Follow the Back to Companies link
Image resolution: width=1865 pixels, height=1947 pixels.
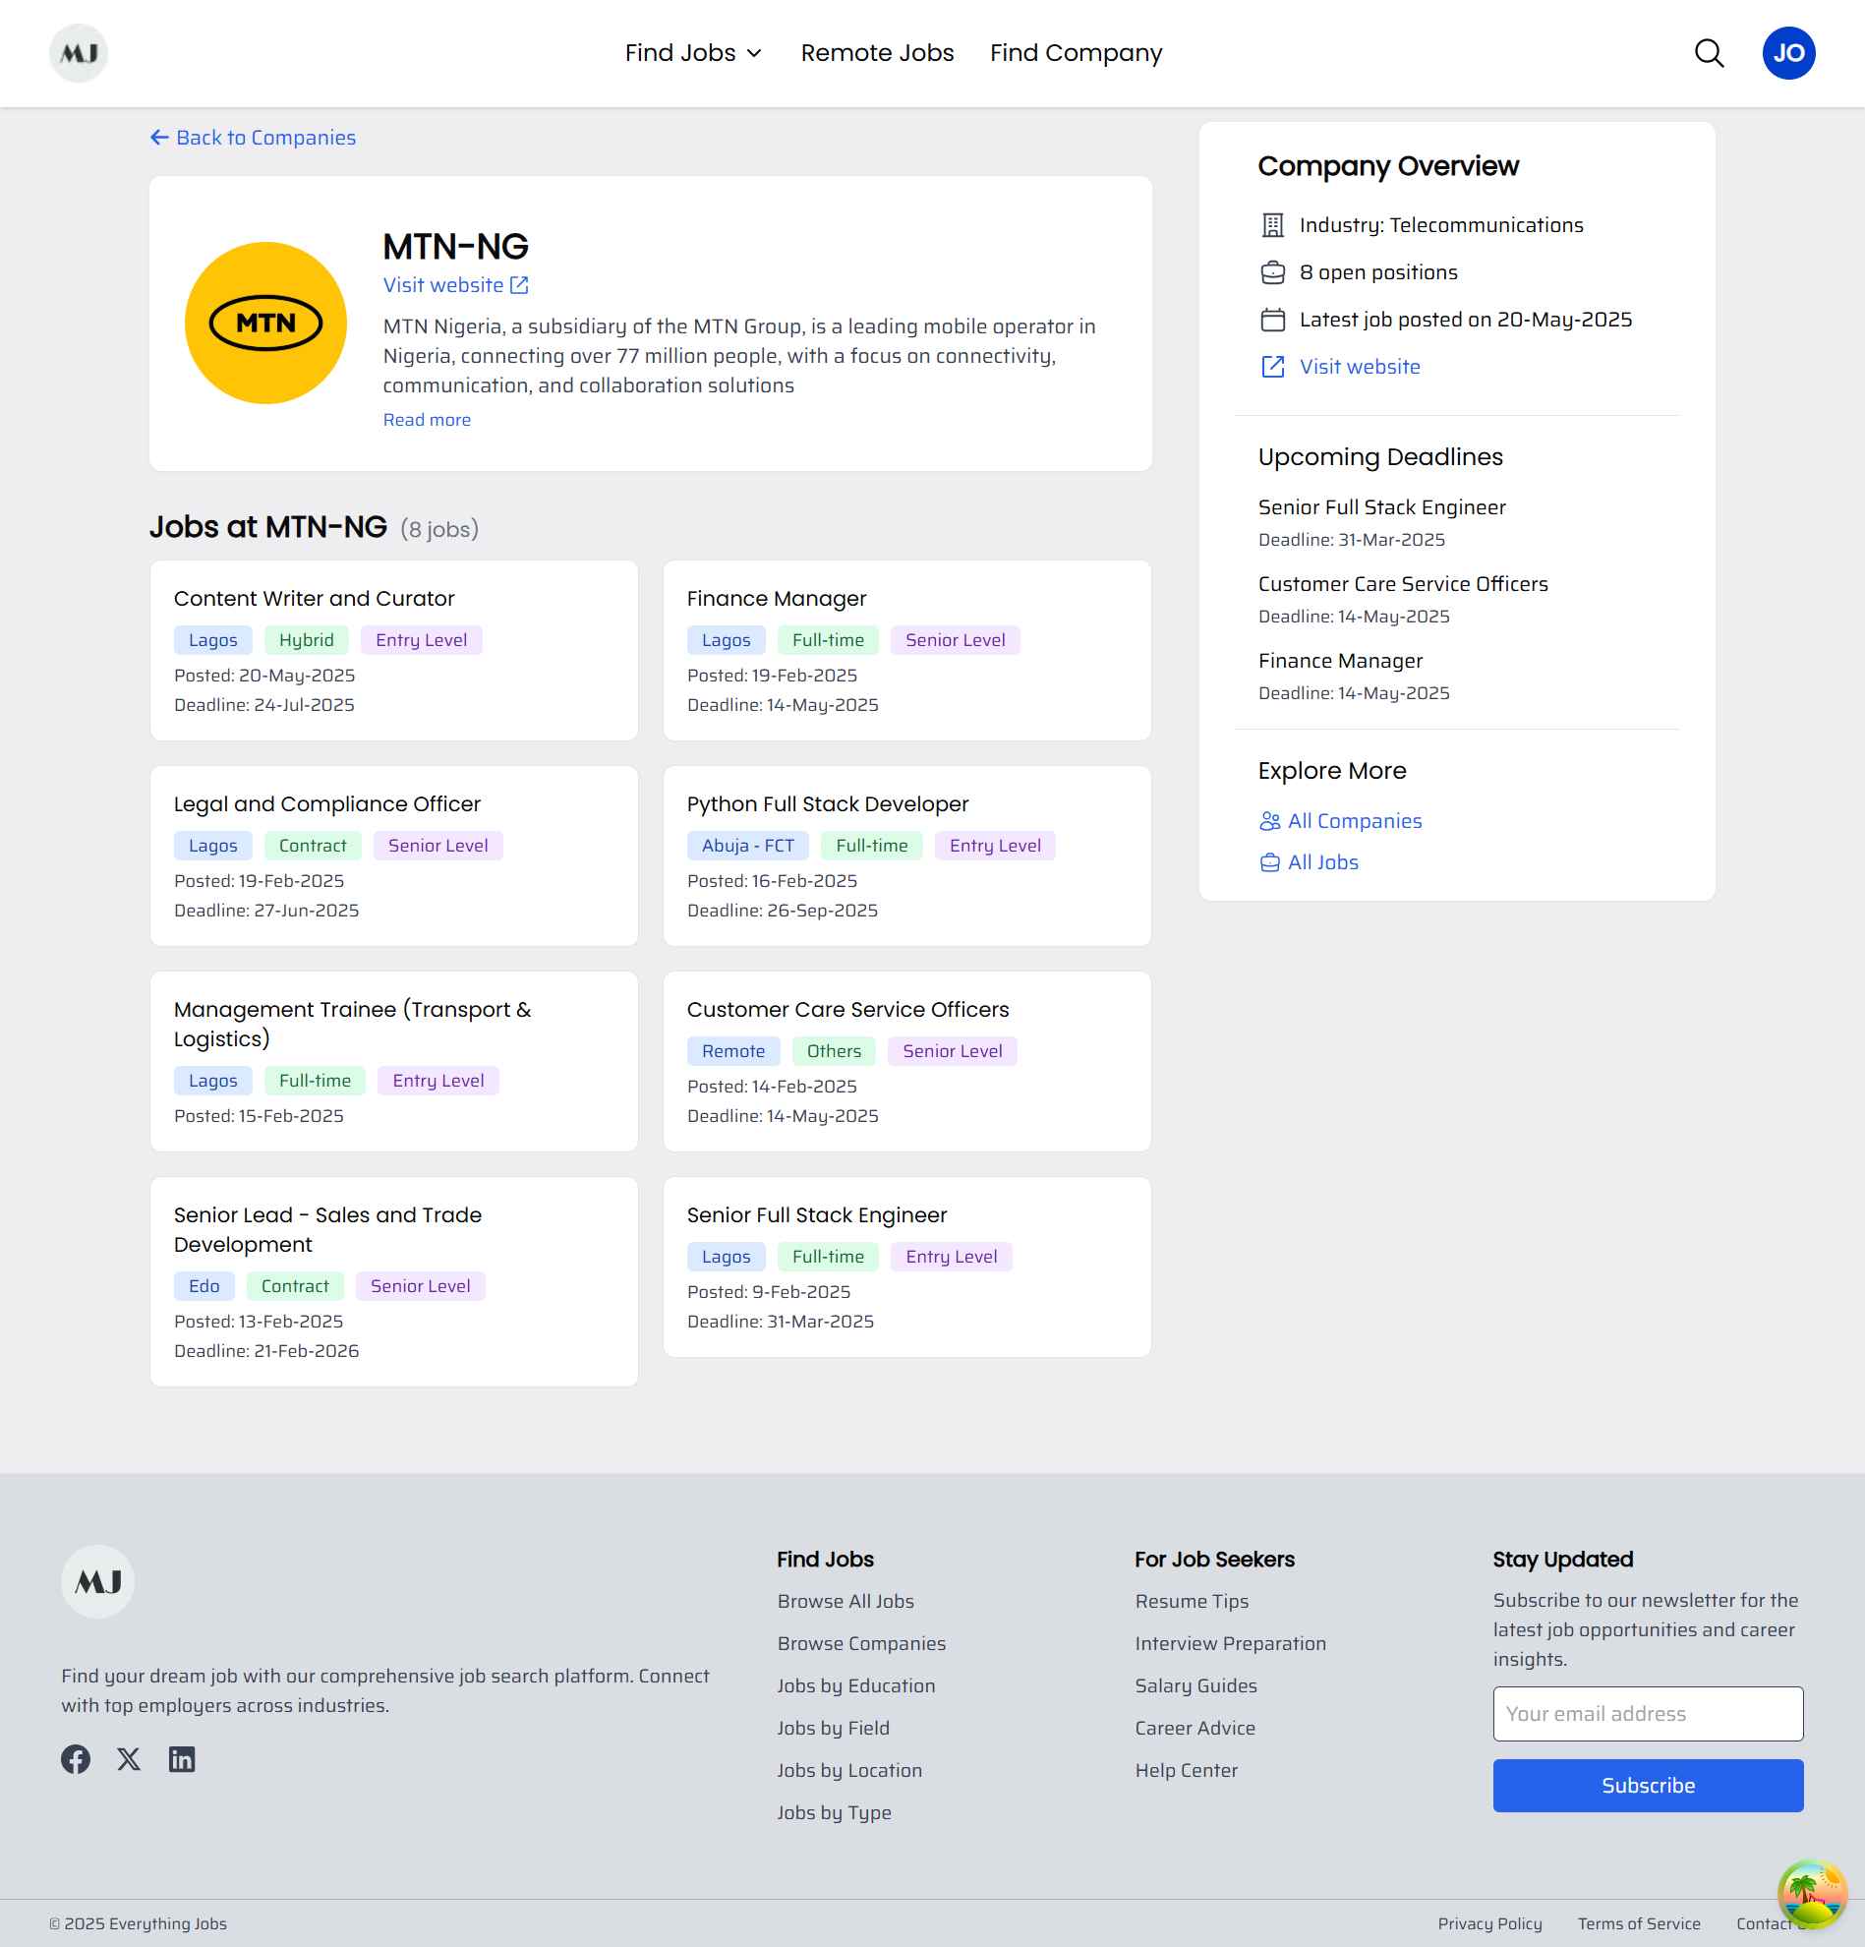[x=254, y=137]
